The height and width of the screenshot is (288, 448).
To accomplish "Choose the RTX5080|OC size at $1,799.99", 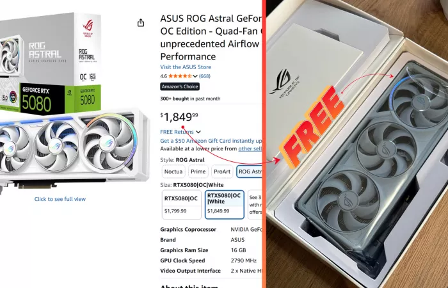I will (x=181, y=205).
